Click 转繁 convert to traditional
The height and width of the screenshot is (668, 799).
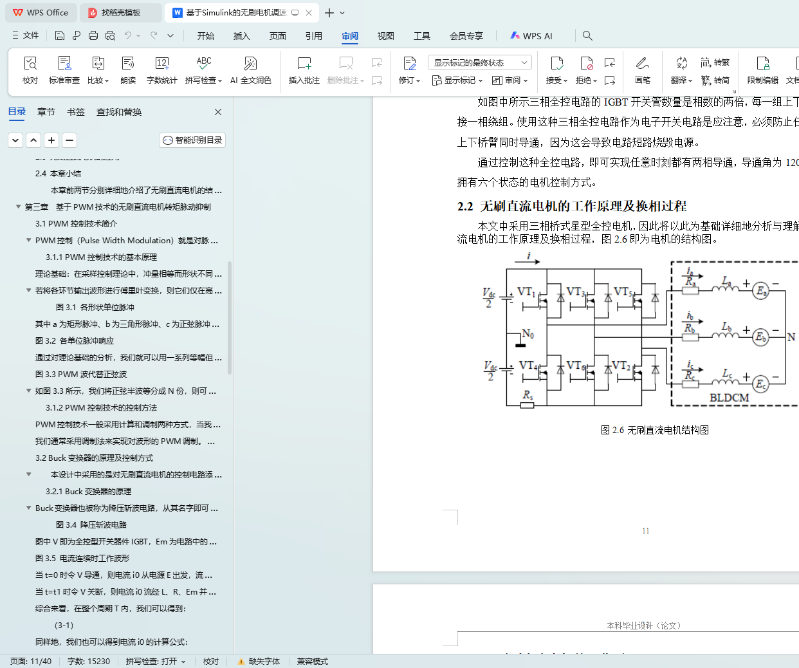715,62
